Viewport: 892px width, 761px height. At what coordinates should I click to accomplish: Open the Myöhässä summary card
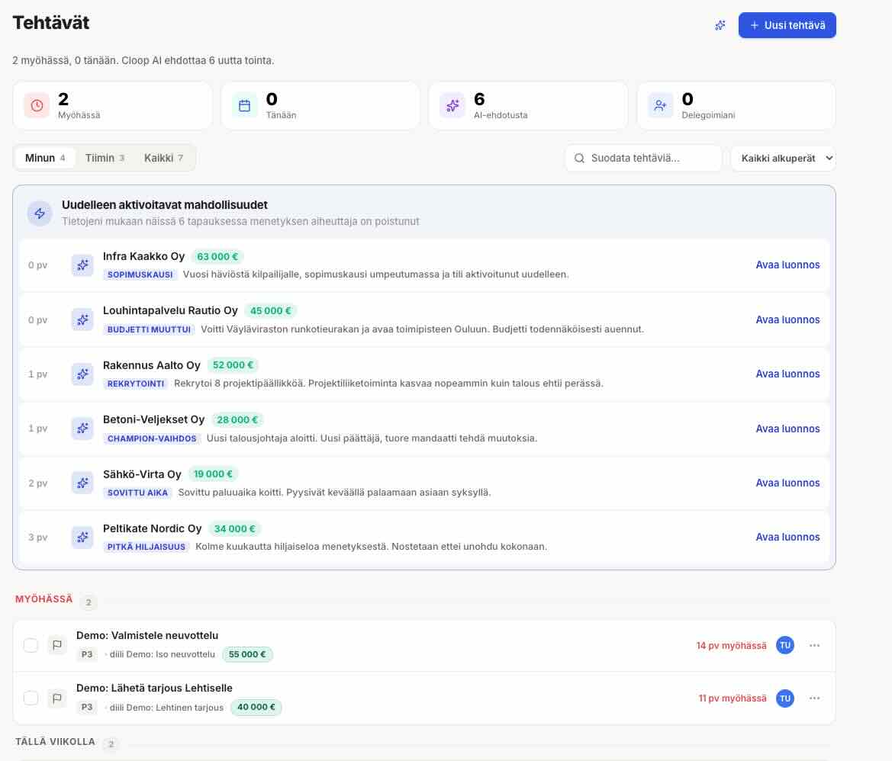(113, 106)
